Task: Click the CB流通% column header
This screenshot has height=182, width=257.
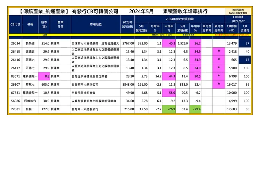Action: 245,28
